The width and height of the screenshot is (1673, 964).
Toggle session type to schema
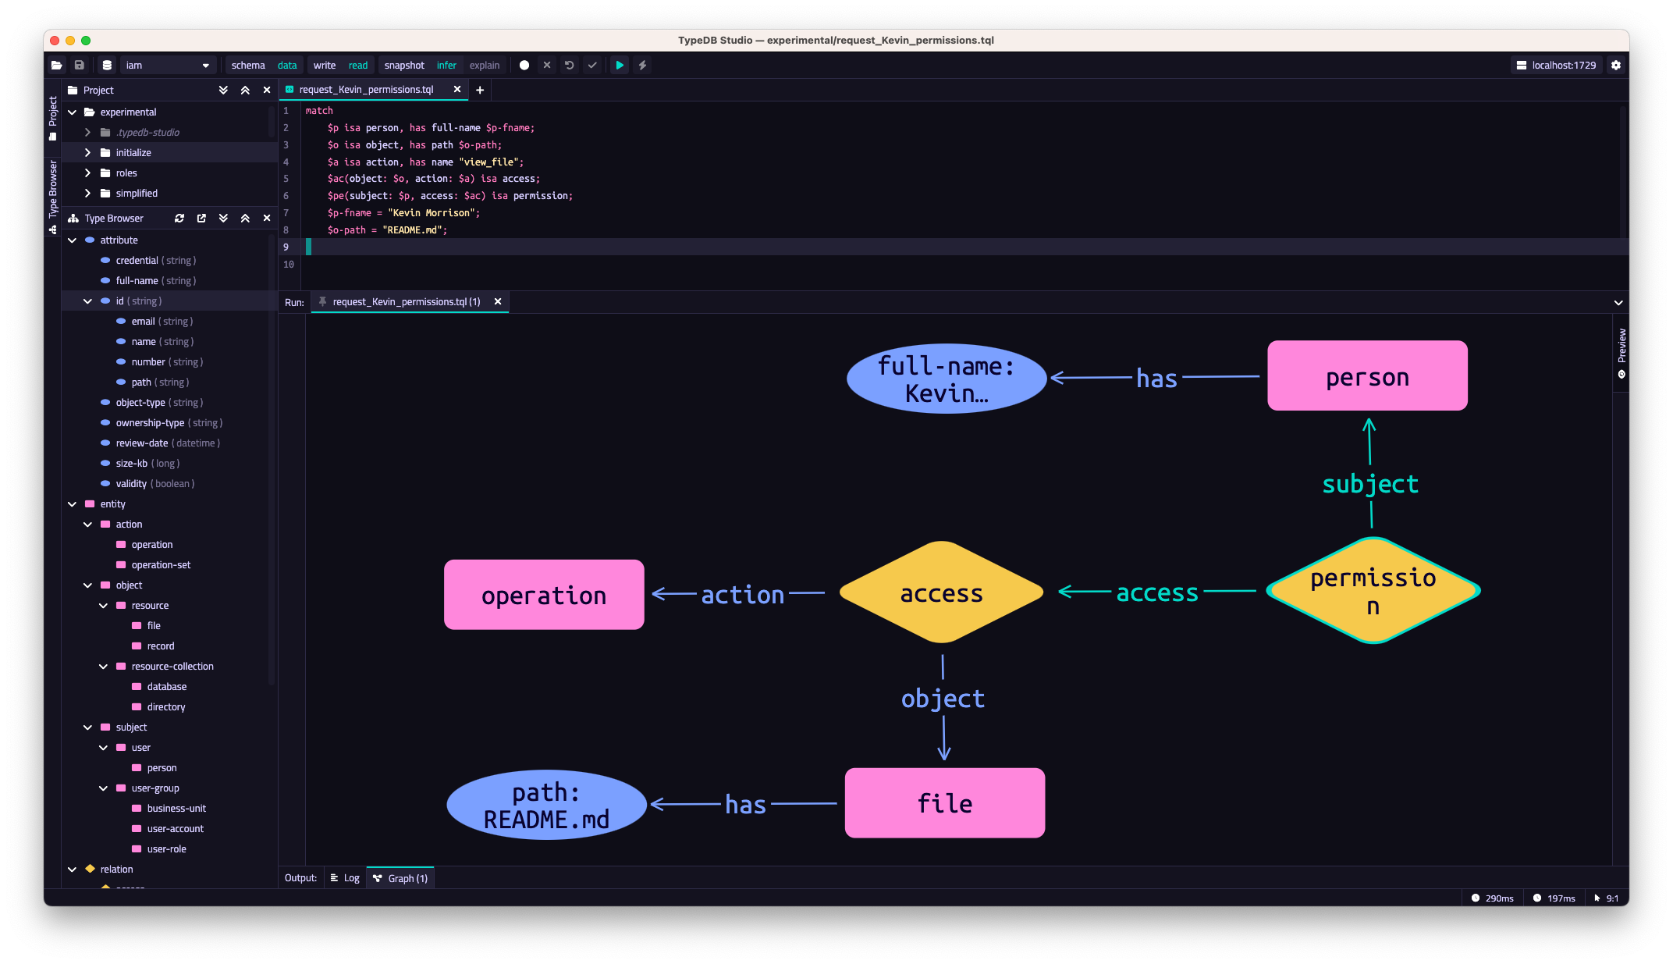coord(248,66)
